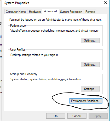Image resolution: width=110 pixels, height=121 pixels.
Task: Open User Profiles Settings button
Action: pos(90,65)
